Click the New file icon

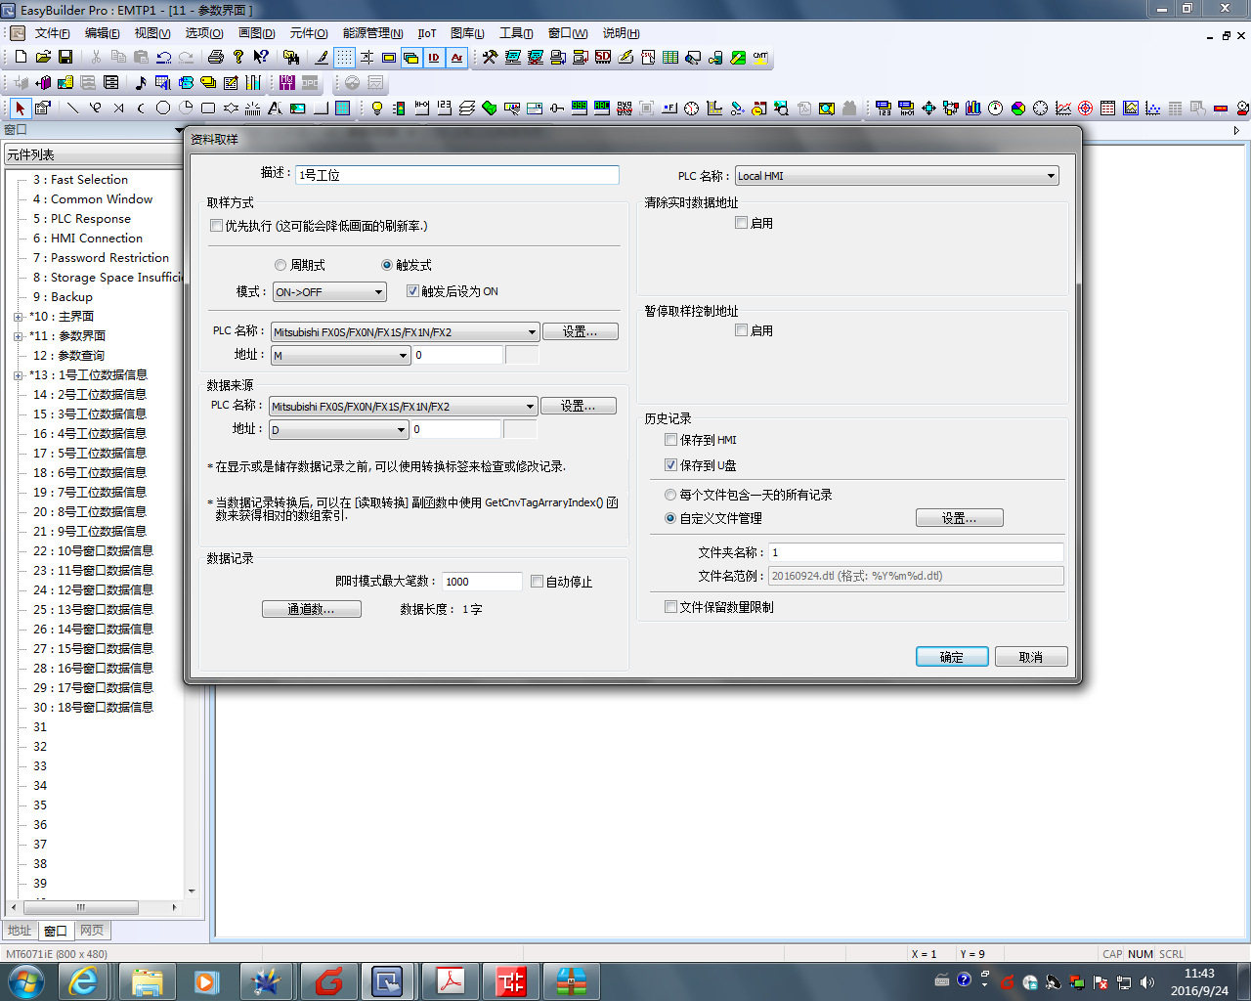pyautogui.click(x=21, y=58)
